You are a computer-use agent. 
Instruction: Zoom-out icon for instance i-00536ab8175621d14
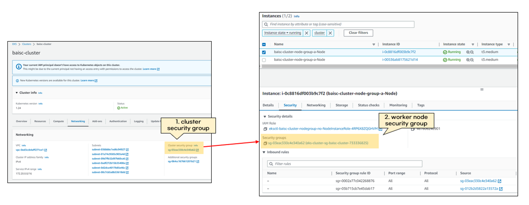pyautogui.click(x=472, y=60)
